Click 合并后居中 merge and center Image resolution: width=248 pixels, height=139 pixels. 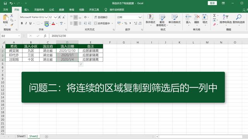pyautogui.click(x=102, y=23)
